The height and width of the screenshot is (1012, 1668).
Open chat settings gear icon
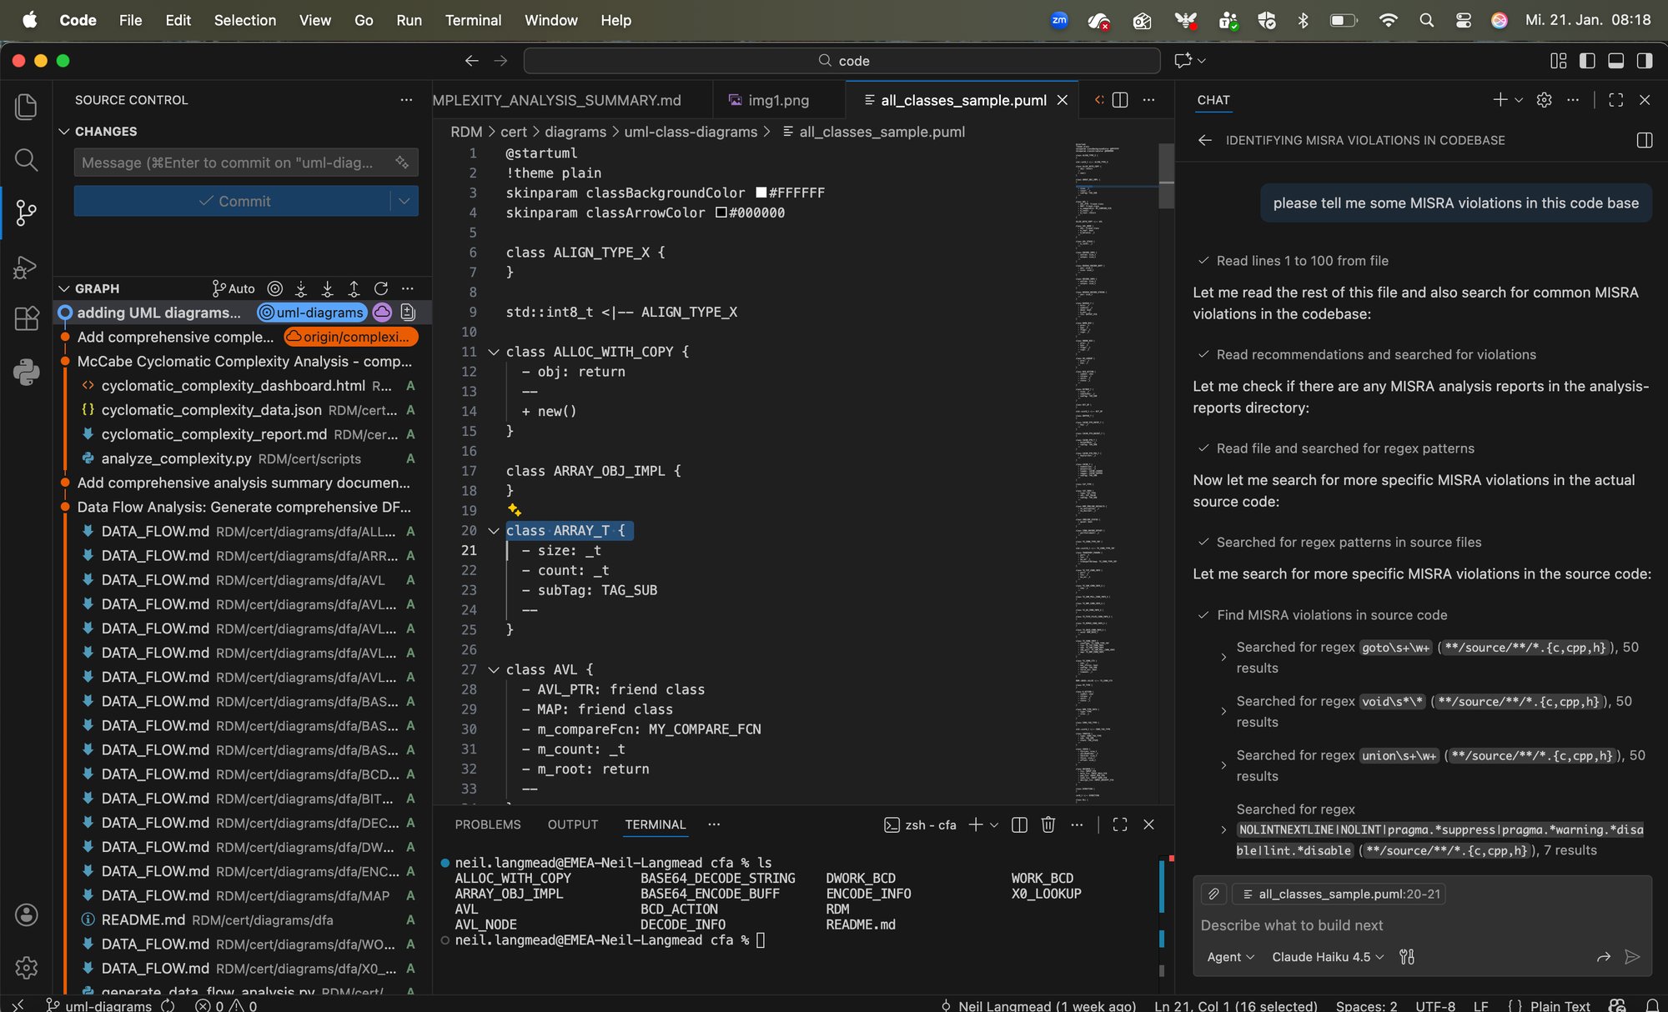(x=1544, y=100)
